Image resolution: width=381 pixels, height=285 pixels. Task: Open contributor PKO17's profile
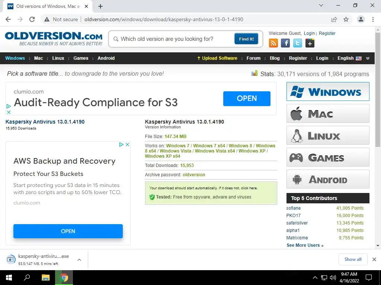click(293, 216)
